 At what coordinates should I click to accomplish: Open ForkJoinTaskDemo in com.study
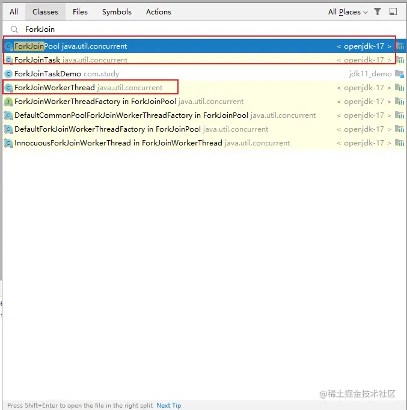[x=204, y=74]
